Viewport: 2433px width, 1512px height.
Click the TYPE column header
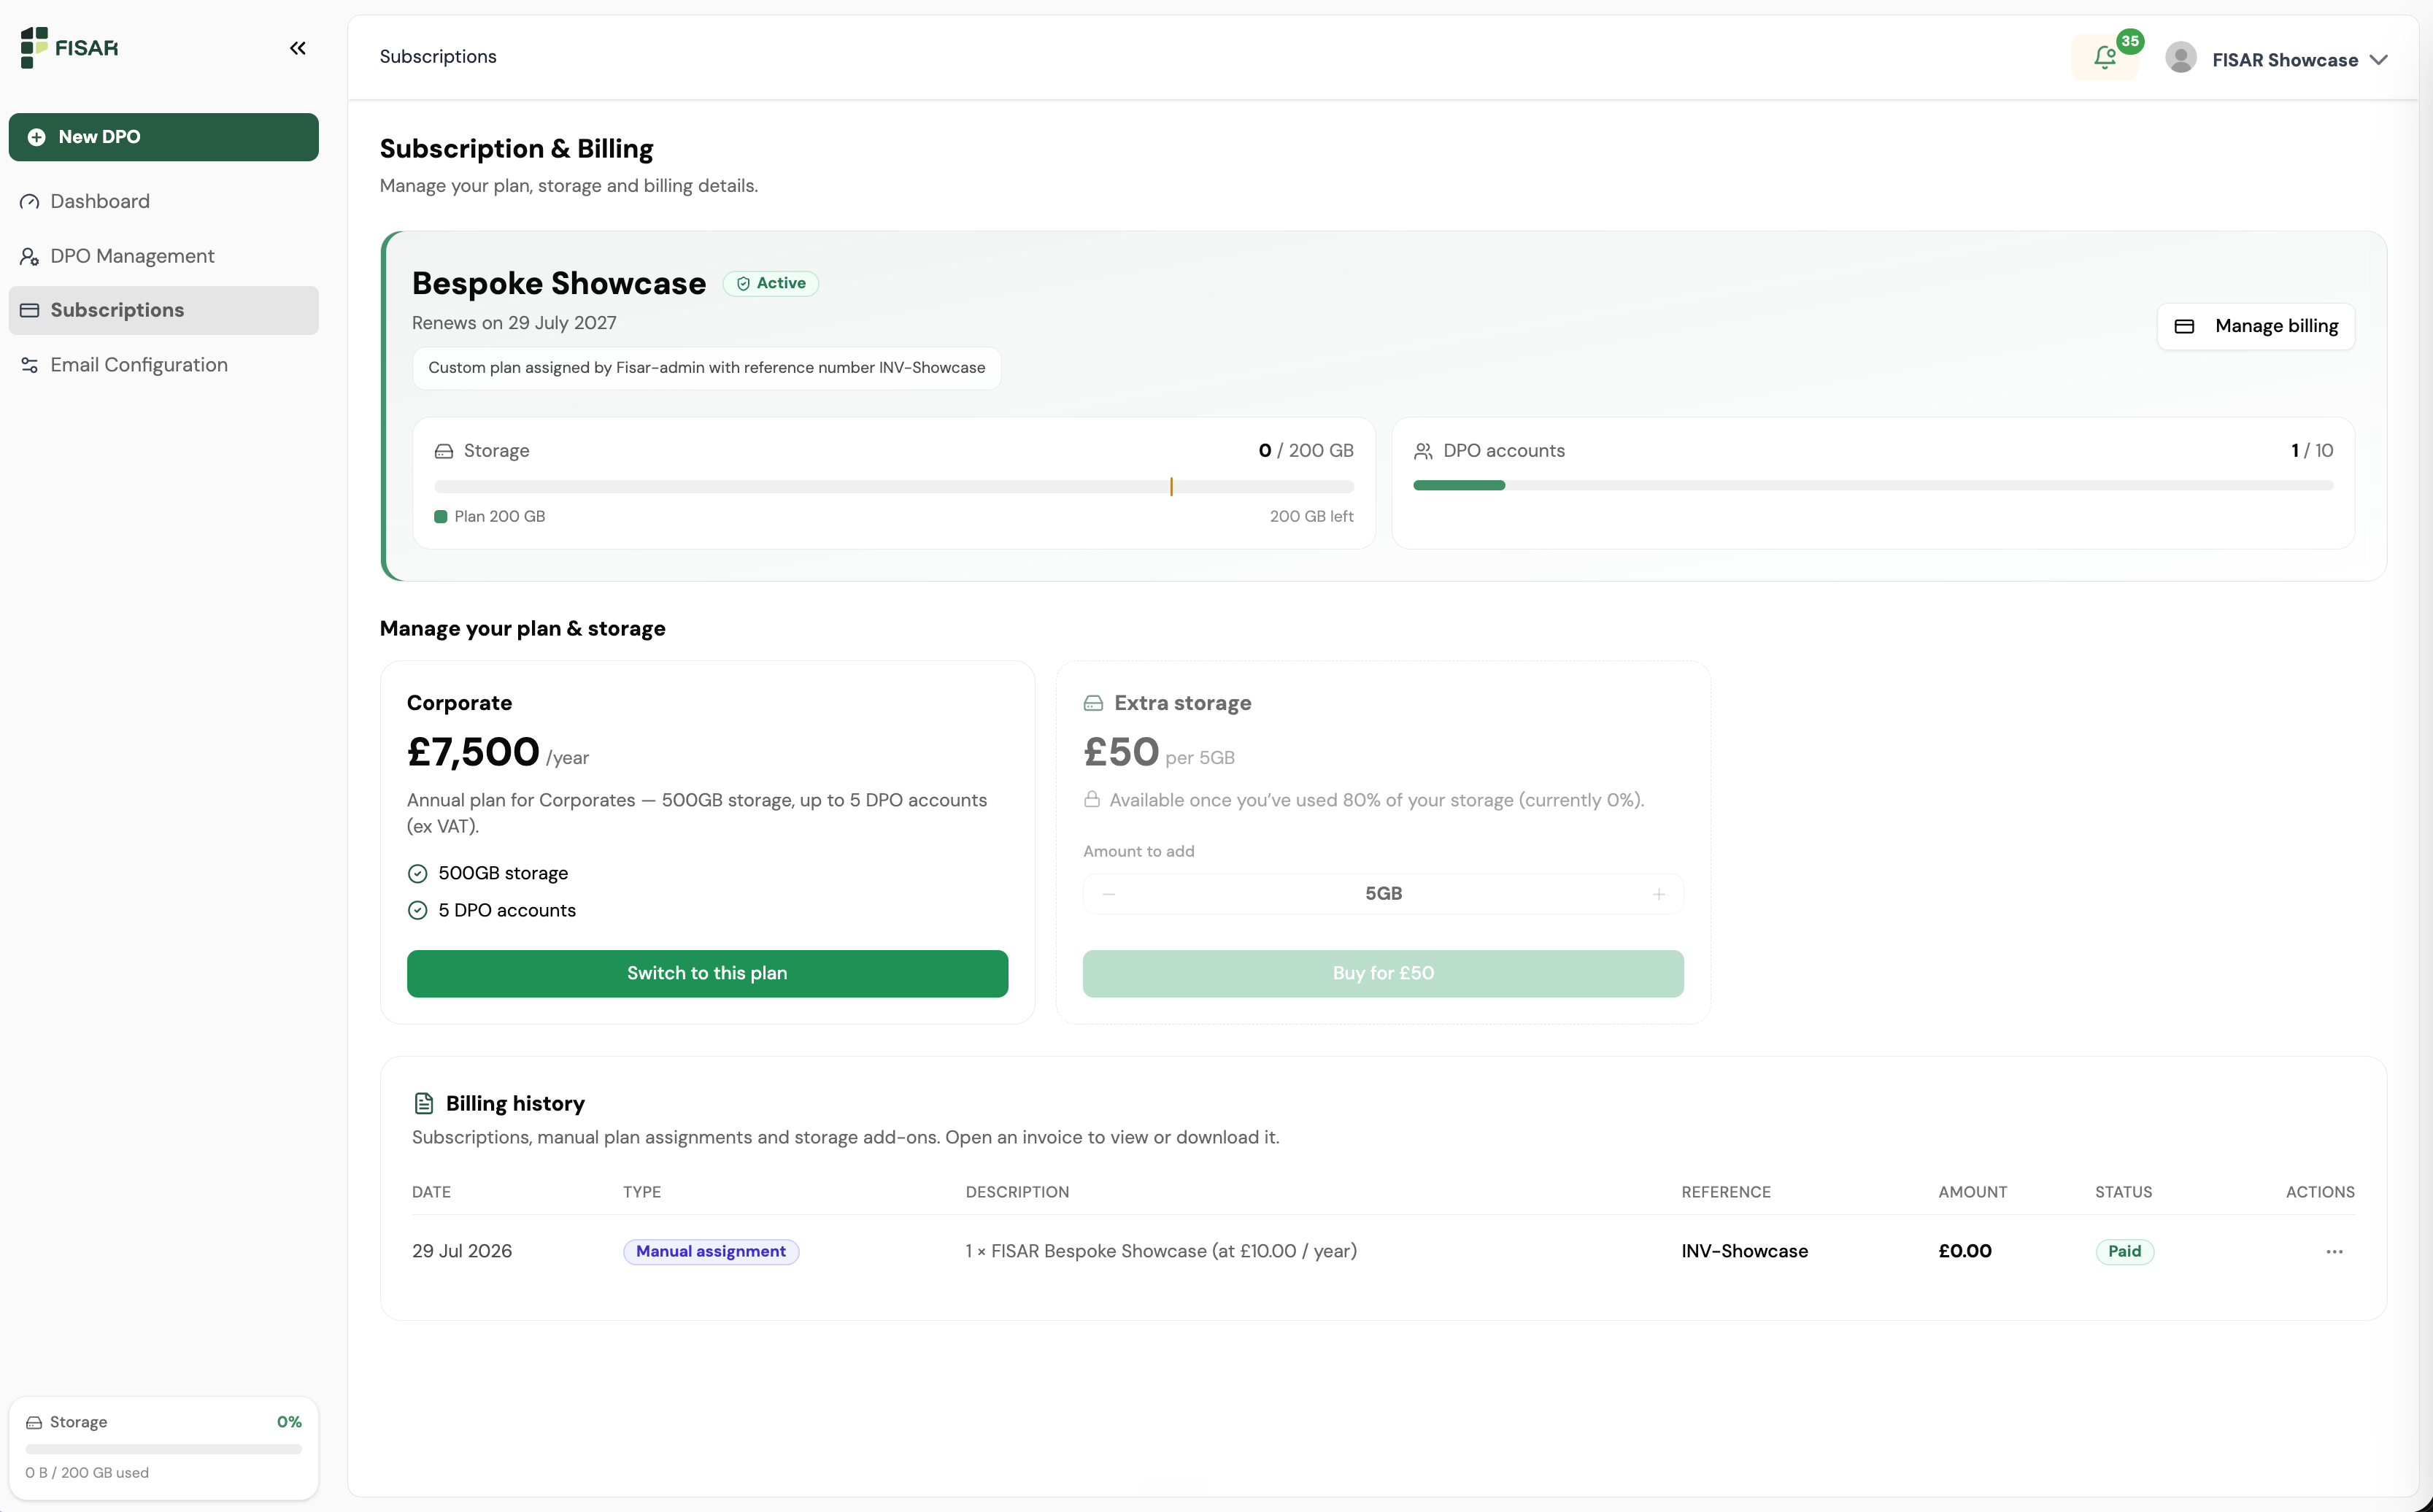[642, 1192]
